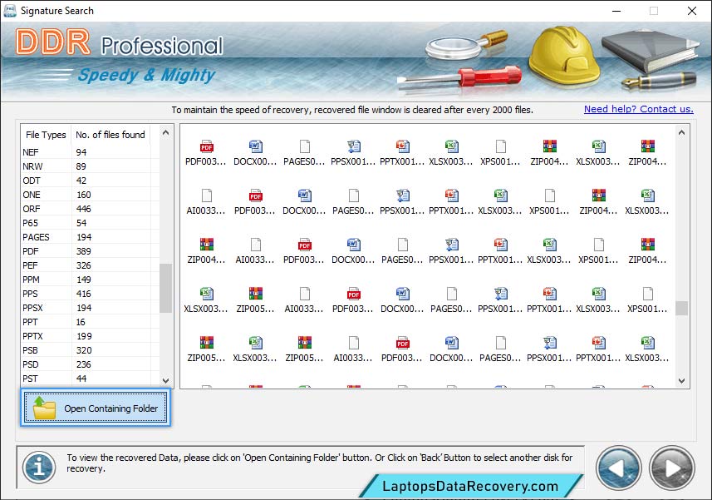
Task: Select the PDF003 file in the third row
Action: tap(304, 251)
